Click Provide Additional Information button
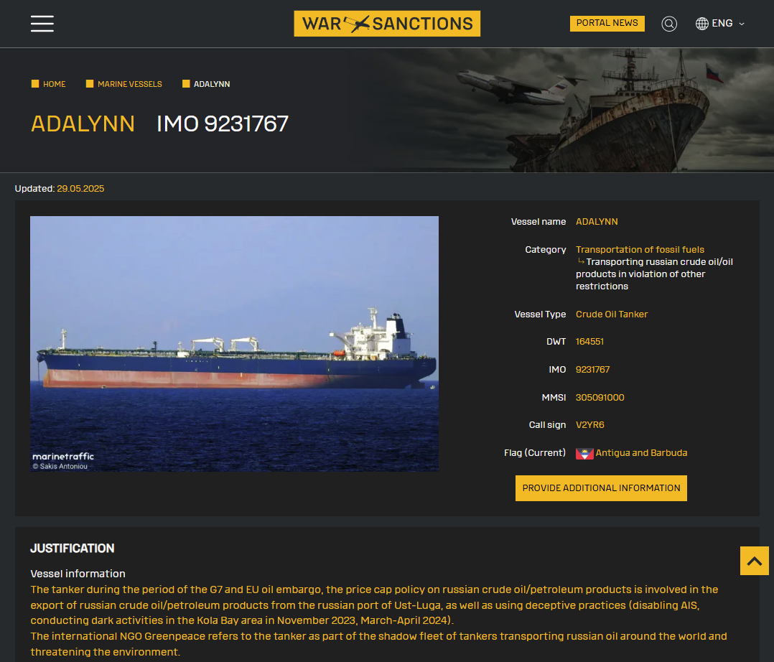The image size is (774, 662). (601, 488)
